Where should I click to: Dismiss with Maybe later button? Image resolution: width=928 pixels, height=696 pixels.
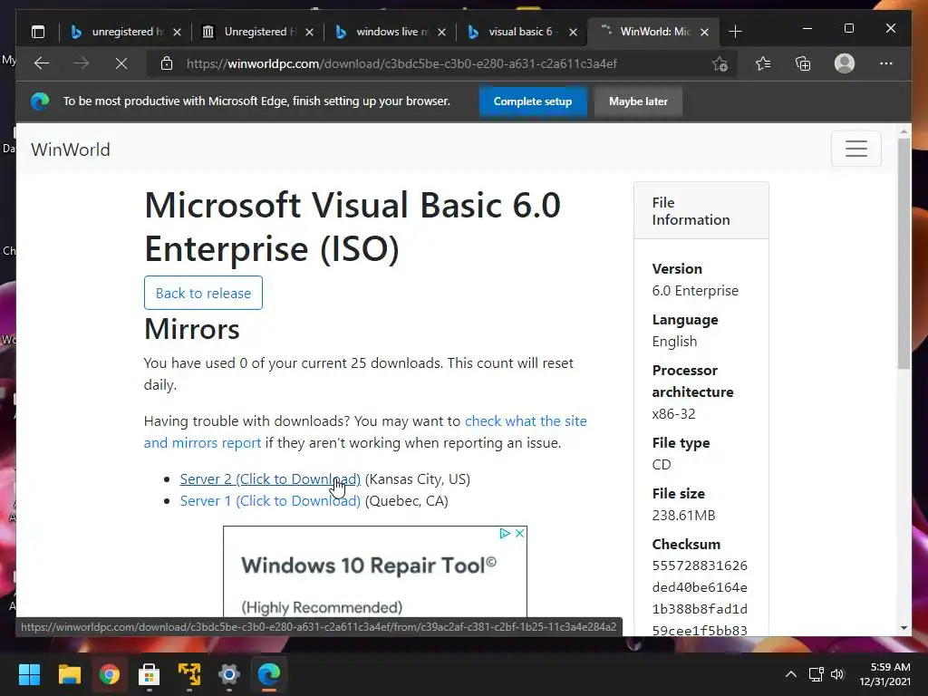point(638,101)
